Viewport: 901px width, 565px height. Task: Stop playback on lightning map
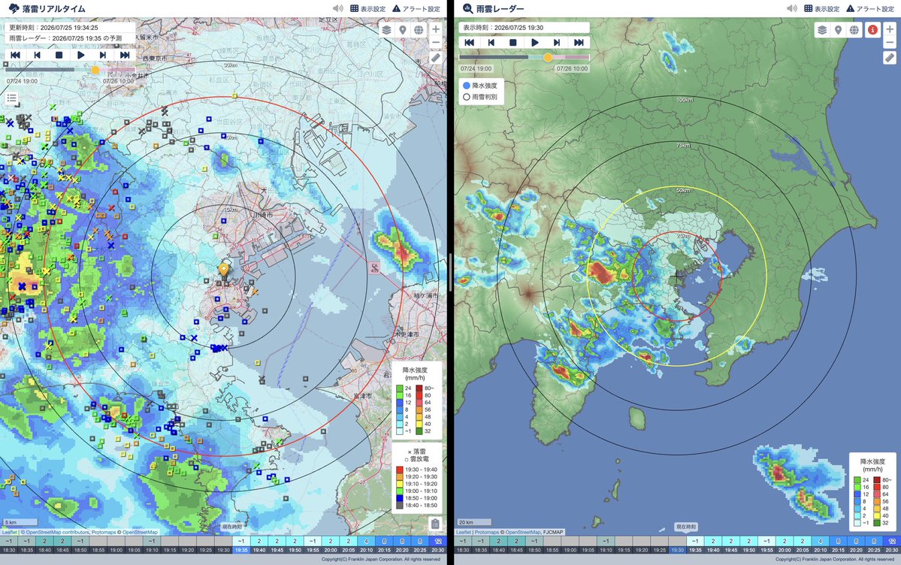[59, 55]
